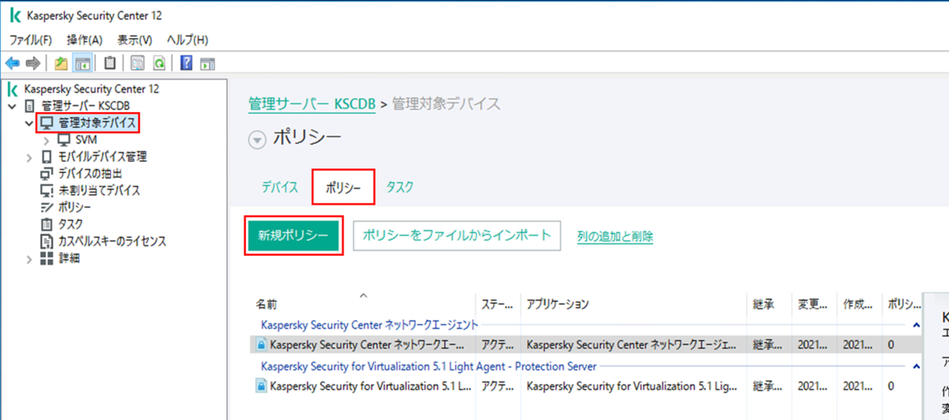The image size is (949, 420).
Task: Click the ポリシー tree node icon
Action: pyautogui.click(x=46, y=208)
